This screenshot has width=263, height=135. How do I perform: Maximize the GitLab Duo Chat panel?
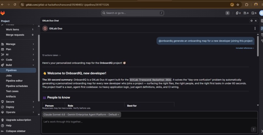[x=251, y=21]
